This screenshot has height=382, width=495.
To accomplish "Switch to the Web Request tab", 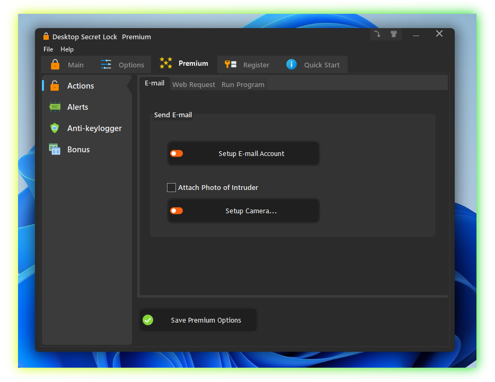I will click(193, 84).
